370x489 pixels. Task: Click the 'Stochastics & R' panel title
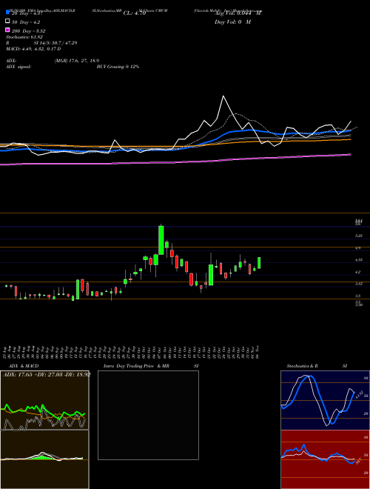coord(302,366)
